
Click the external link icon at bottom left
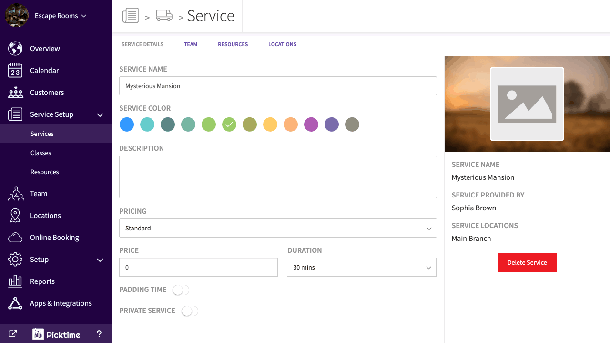click(13, 334)
